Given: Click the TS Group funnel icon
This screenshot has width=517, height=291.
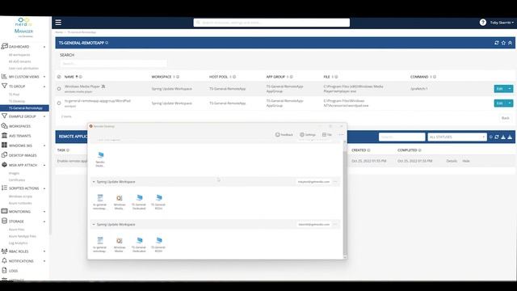Looking at the screenshot, I should pyautogui.click(x=4, y=86).
